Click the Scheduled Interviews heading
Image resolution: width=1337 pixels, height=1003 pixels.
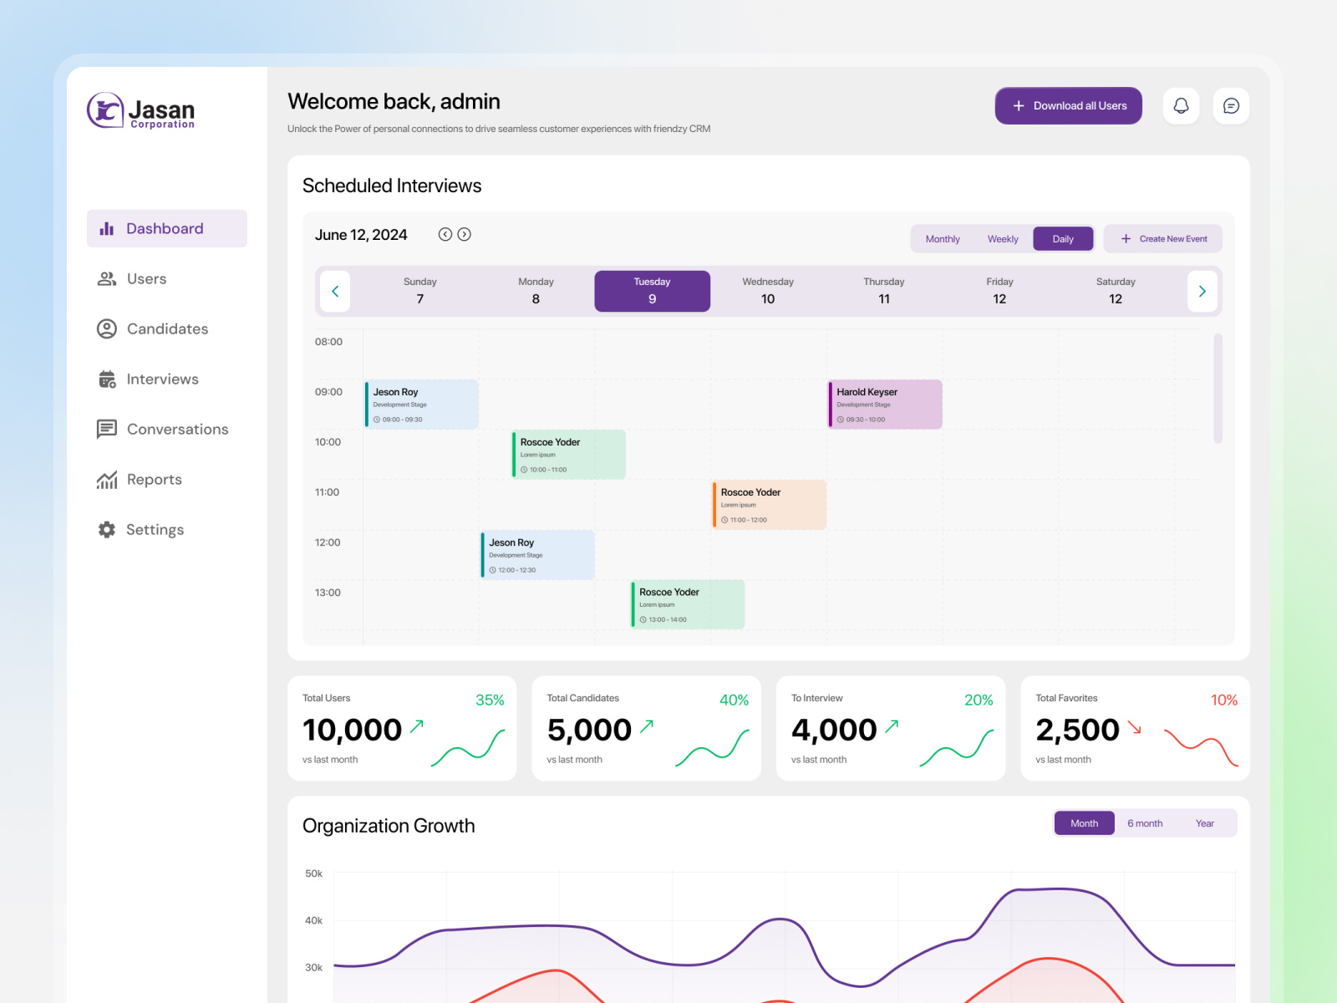pyautogui.click(x=392, y=186)
